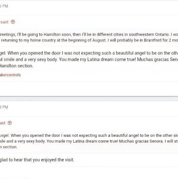This screenshot has width=178, height=179.
Task: Follow the akercontrols link
Action: [x=10, y=75]
